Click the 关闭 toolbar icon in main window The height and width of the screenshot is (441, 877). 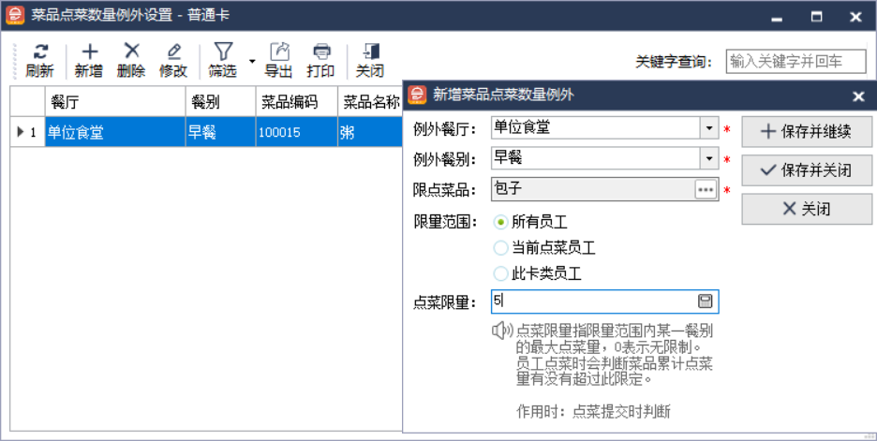coord(371,51)
